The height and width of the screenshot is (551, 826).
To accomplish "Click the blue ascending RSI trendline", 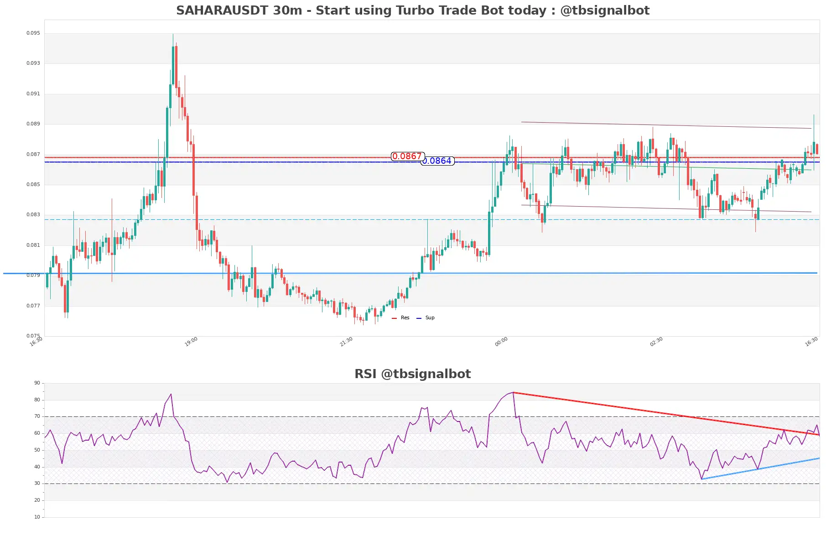I will (x=760, y=468).
